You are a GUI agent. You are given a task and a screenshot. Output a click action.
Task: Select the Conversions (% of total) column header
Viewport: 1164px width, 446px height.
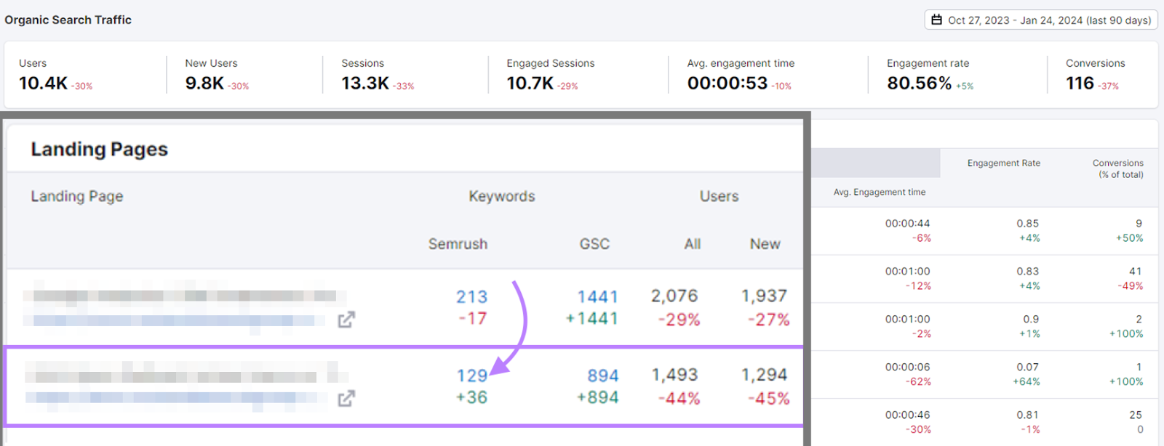(1117, 169)
